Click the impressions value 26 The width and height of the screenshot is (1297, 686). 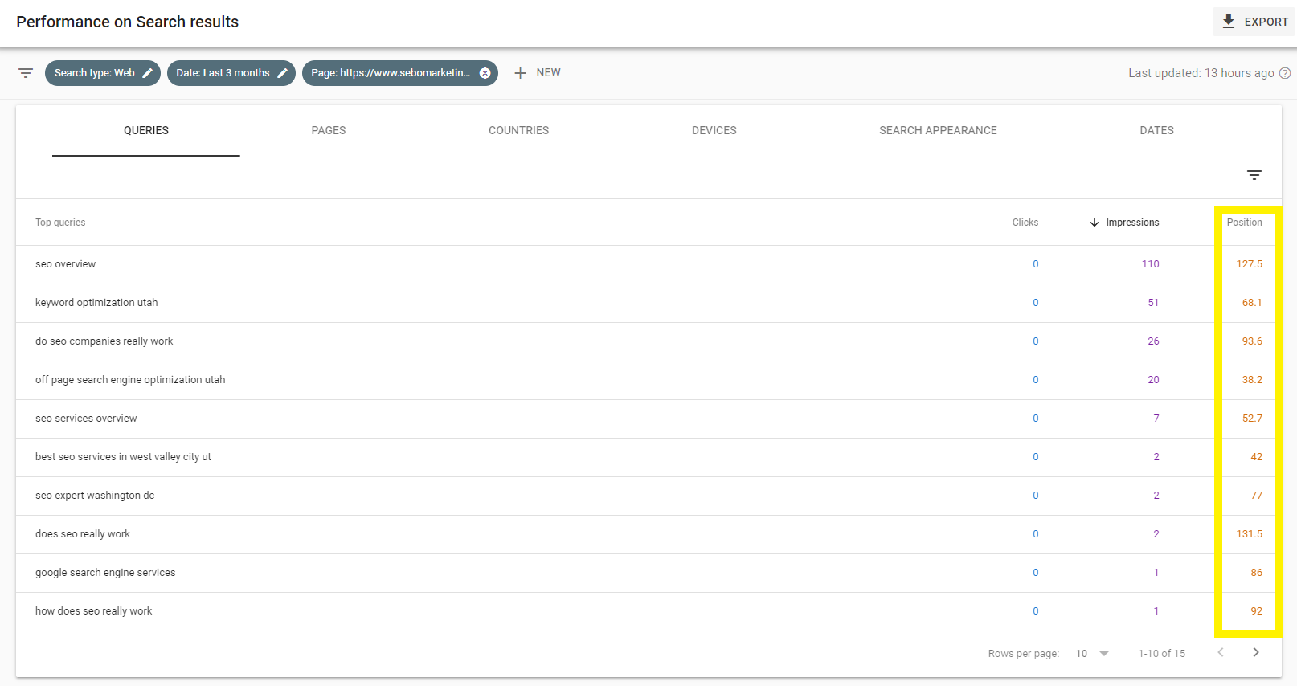click(1153, 341)
